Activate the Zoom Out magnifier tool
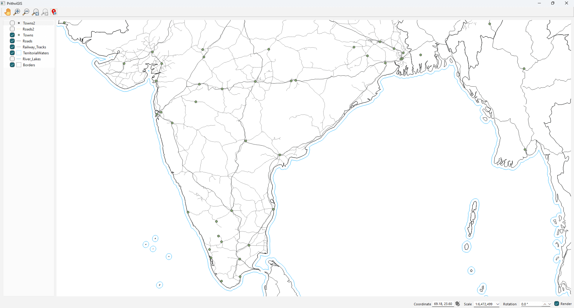This screenshot has width=574, height=308. click(x=26, y=12)
